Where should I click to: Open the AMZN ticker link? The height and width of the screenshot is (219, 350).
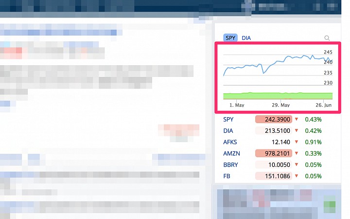(x=231, y=153)
